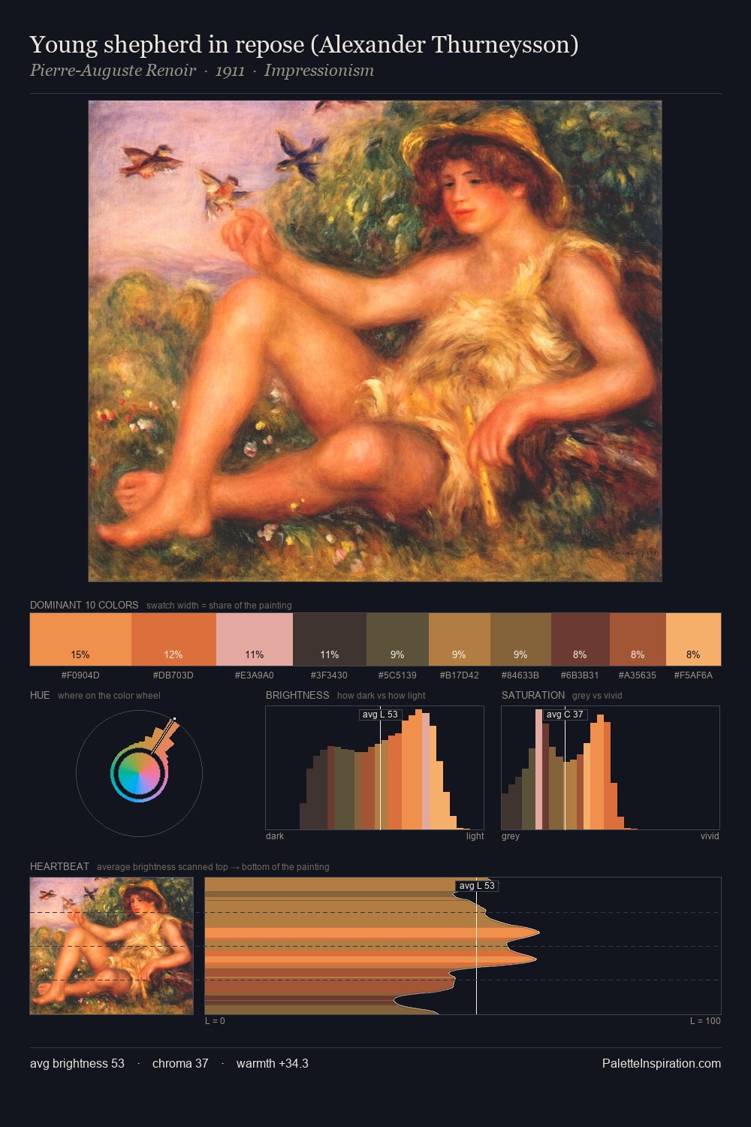Viewport: 751px width, 1127px height.
Task: Click the 'HEARTBEAT' section heading
Action: point(59,866)
